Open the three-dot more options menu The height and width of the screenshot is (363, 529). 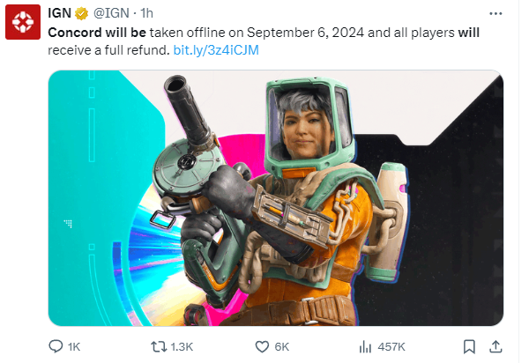[x=495, y=13]
